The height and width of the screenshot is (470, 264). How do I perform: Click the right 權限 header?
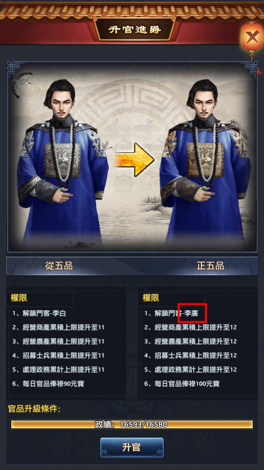pos(151,298)
